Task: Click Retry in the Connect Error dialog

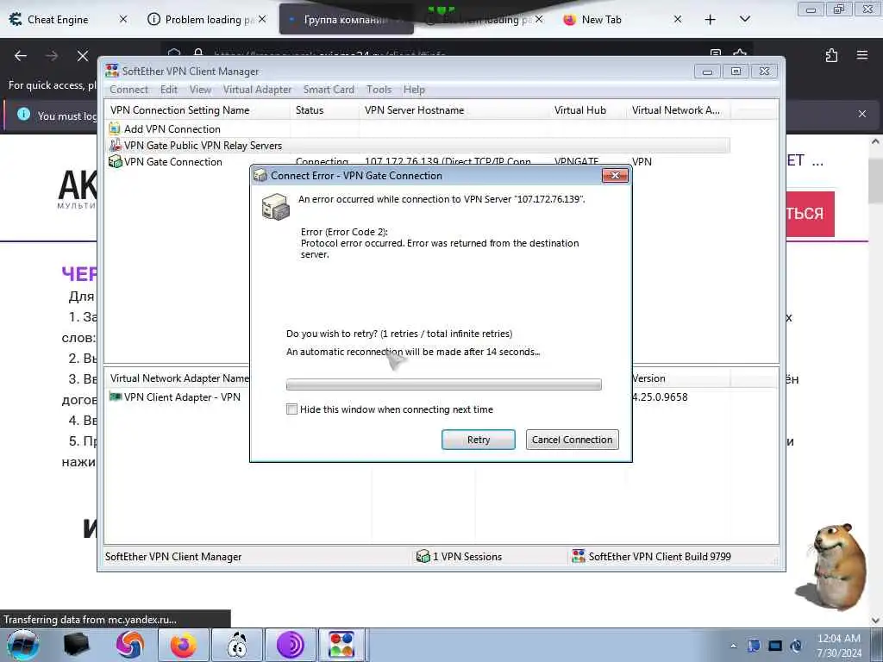Action: 478,440
